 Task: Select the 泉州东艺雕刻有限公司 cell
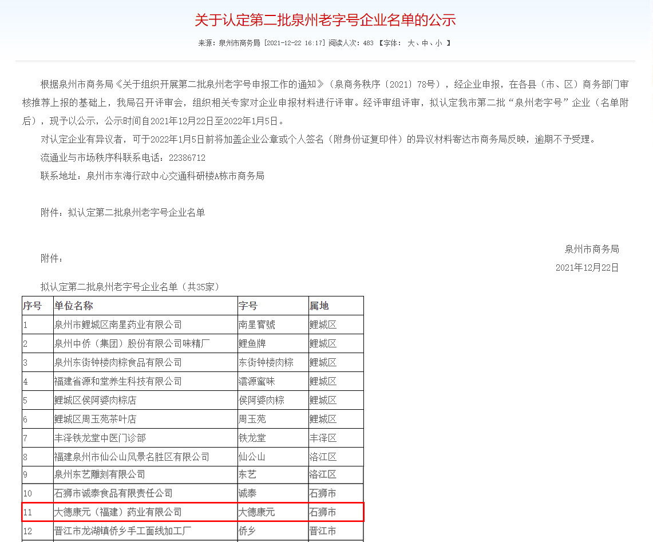pos(100,474)
